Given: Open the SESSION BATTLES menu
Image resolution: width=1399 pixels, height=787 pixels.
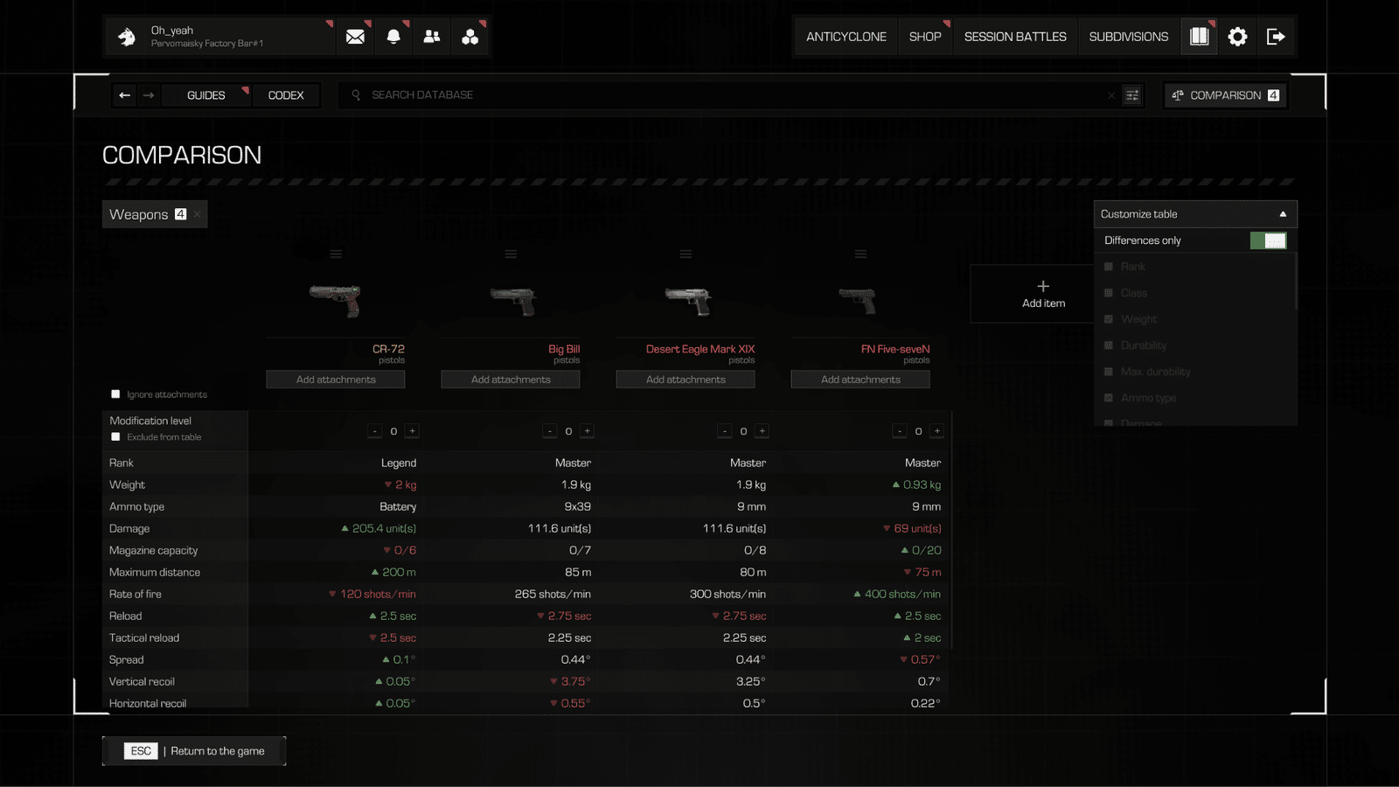Looking at the screenshot, I should (x=1015, y=37).
